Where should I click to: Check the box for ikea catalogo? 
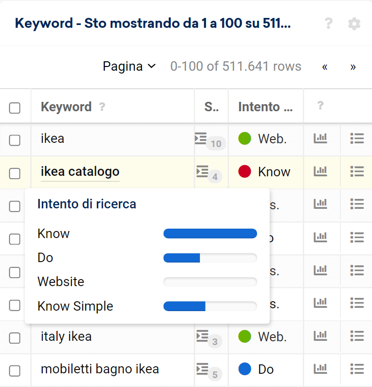[x=15, y=173]
